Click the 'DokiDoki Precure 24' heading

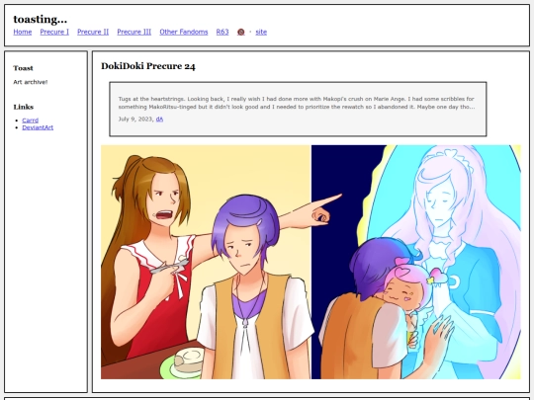[148, 66]
